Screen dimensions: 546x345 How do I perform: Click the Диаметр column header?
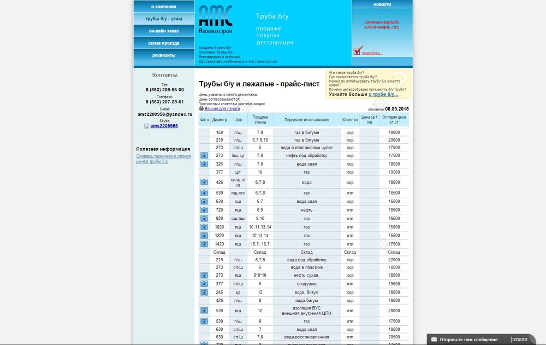coord(219,120)
